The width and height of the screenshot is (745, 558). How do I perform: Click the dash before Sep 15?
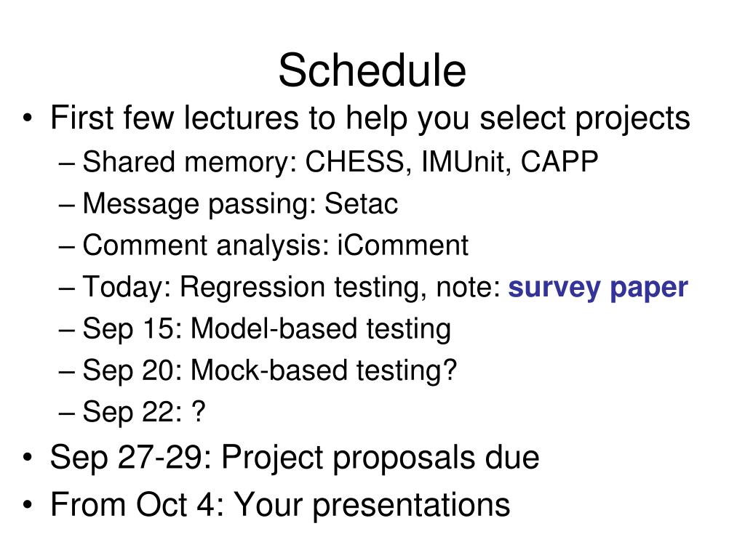tap(66, 331)
